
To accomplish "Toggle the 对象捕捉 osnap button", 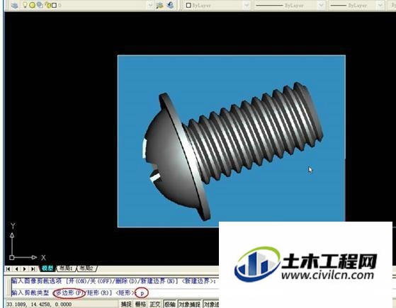I will pos(190,304).
